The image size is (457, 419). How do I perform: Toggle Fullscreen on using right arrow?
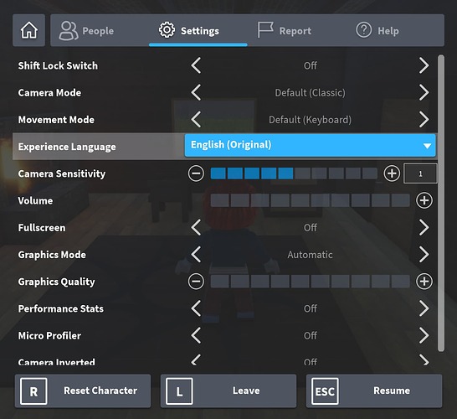[x=424, y=228]
